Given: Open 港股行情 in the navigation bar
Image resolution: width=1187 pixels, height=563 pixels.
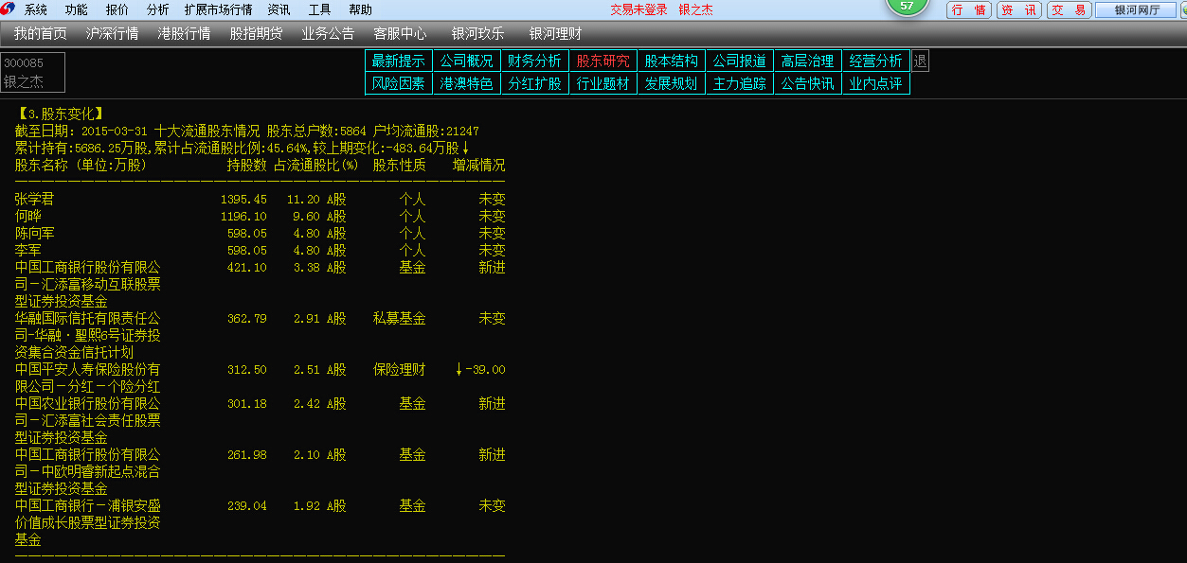Looking at the screenshot, I should point(184,33).
